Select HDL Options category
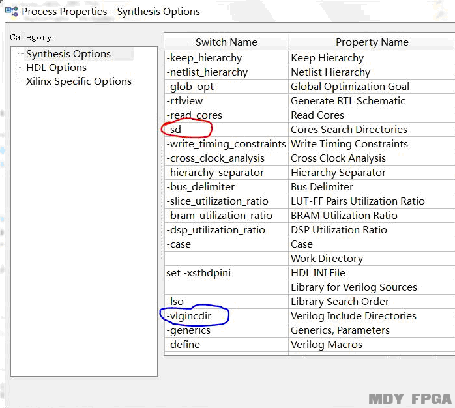Viewport: 455px width, 408px height. coord(56,68)
